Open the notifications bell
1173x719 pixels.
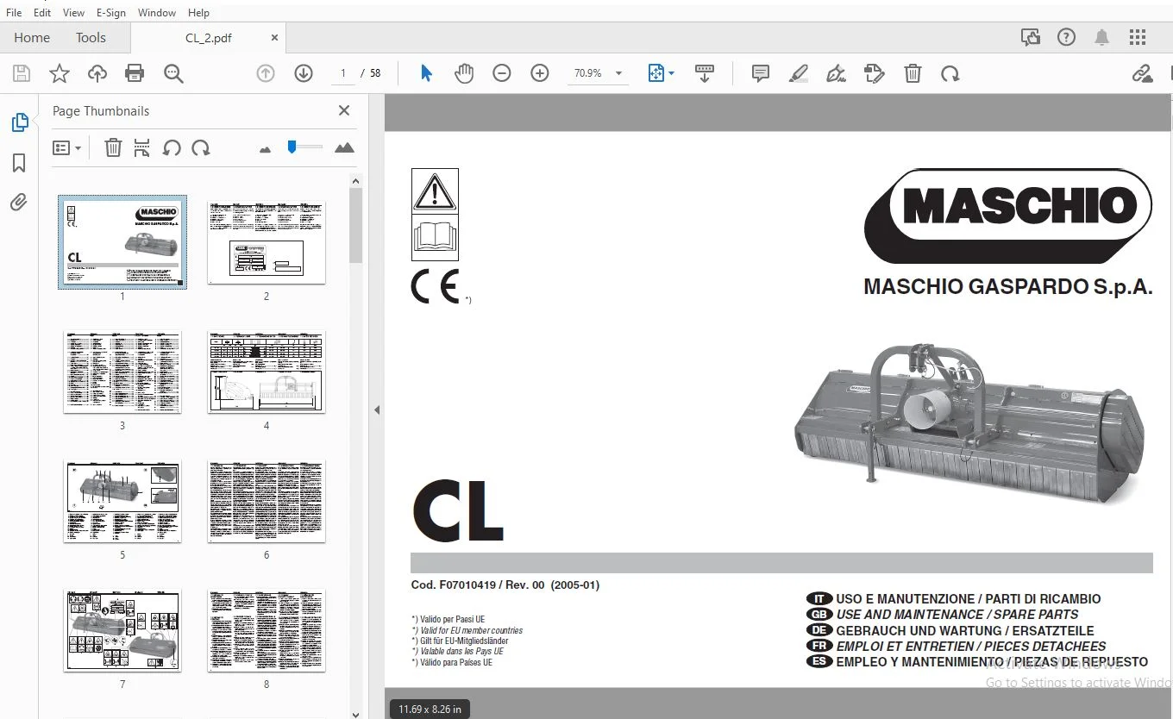[x=1102, y=37]
